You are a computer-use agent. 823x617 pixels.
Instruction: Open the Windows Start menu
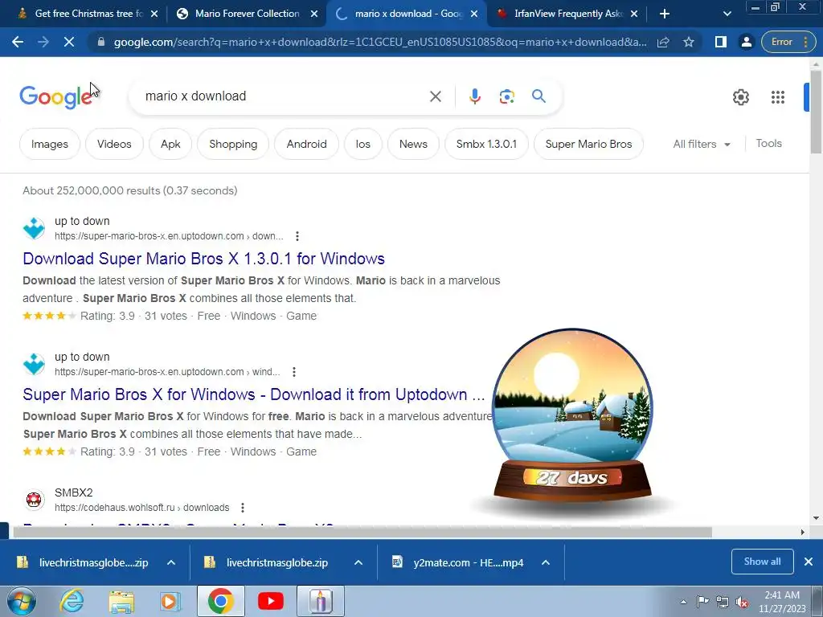coord(22,601)
